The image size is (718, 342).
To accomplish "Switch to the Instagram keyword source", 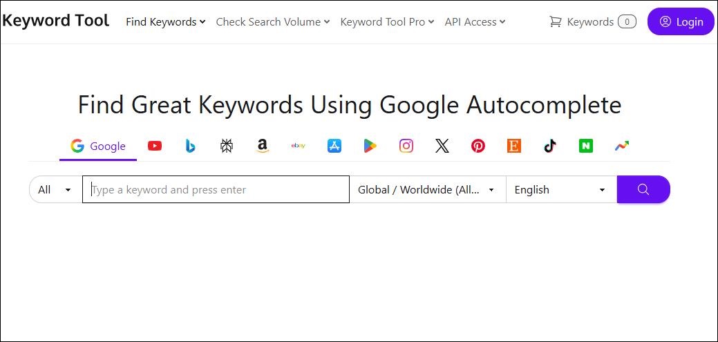I will pyautogui.click(x=406, y=146).
